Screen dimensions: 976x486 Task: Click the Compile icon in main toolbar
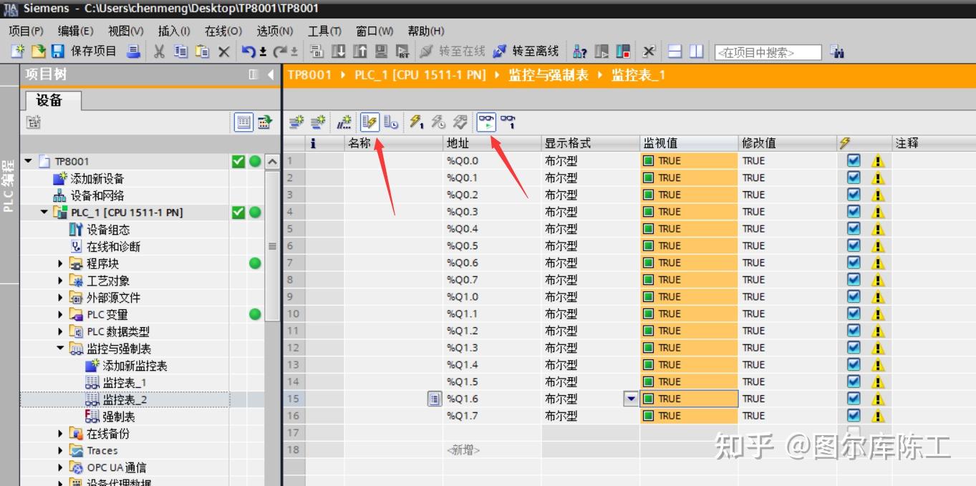tap(317, 52)
